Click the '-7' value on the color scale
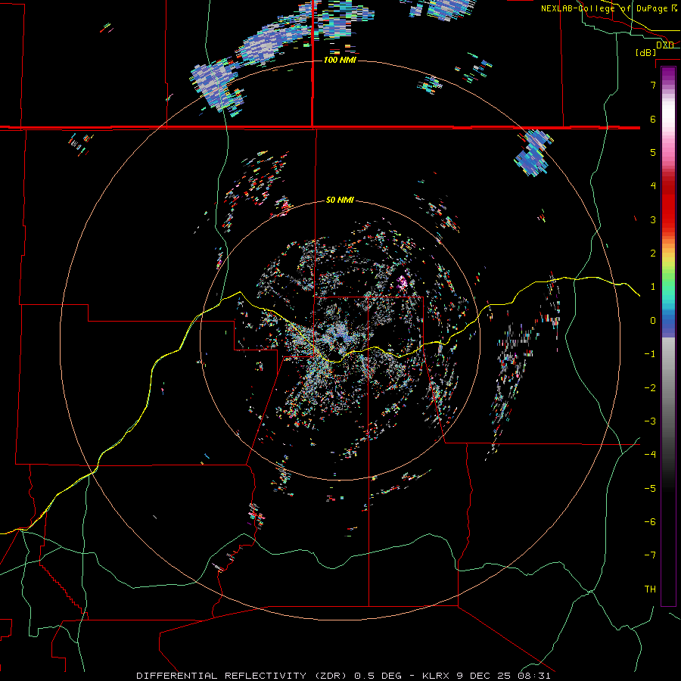The height and width of the screenshot is (681, 681). tap(650, 555)
